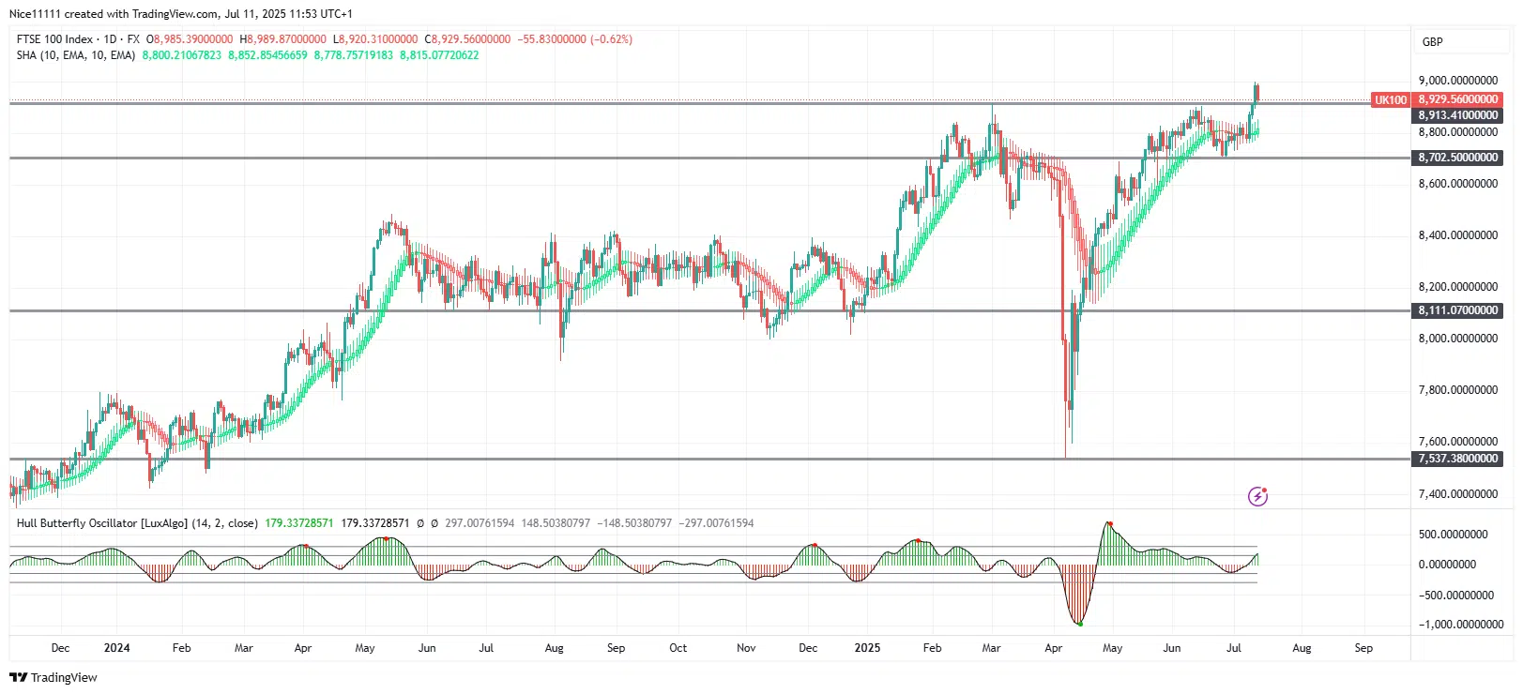The height and width of the screenshot is (694, 1523).
Task: Select the 8,111.07 horizontal line label
Action: pyautogui.click(x=1457, y=310)
